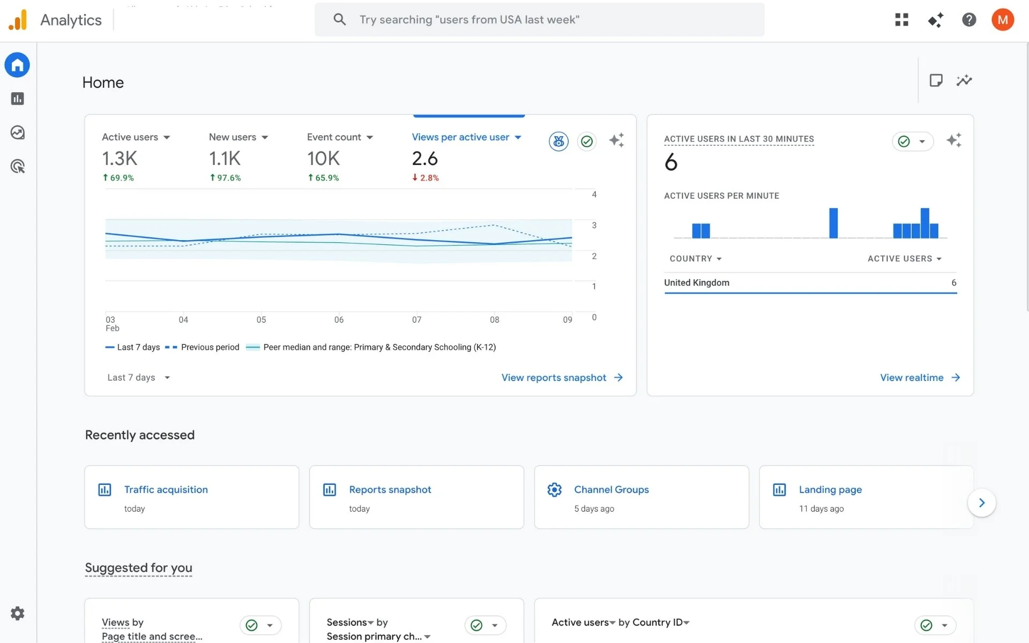Click the Google apps grid icon
The height and width of the screenshot is (643, 1029).
[901, 20]
